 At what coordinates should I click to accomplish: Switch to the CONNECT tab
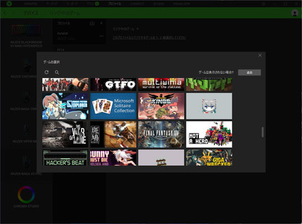(137, 4)
